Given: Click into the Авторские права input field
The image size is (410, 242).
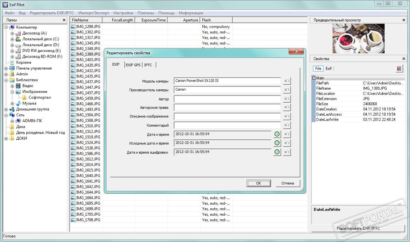Looking at the screenshot, I should (x=227, y=108).
